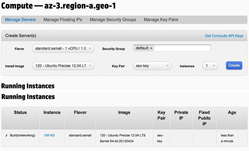The image size is (249, 151).
Task: Change the Instances count dropdown
Action: [x=210, y=66]
